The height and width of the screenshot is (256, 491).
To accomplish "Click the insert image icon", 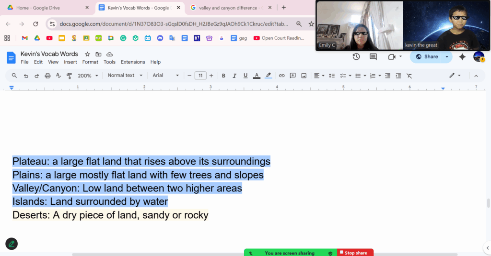I will pyautogui.click(x=304, y=76).
